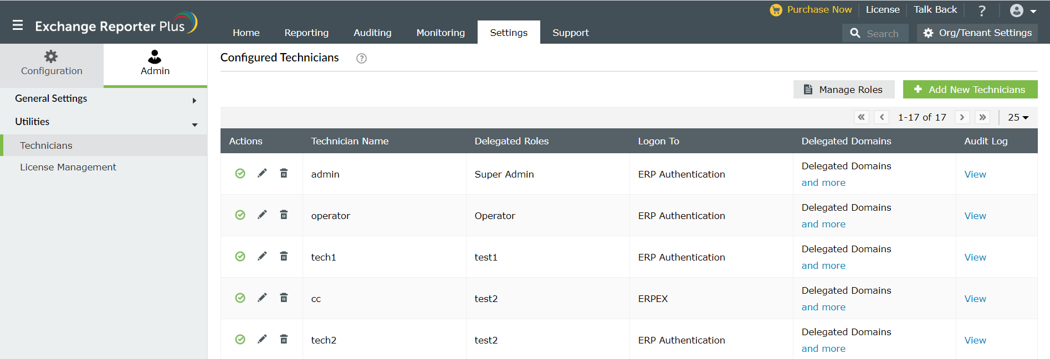The width and height of the screenshot is (1050, 359).
Task: Select the Configuration sidebar tab
Action: pyautogui.click(x=52, y=64)
